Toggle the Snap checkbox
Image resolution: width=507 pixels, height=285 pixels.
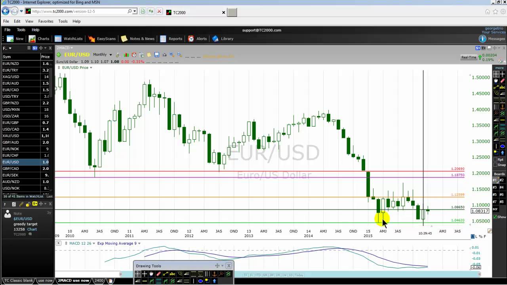point(495,165)
